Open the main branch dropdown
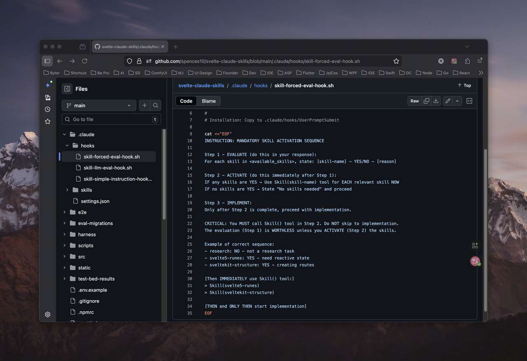The image size is (527, 361). (x=99, y=106)
